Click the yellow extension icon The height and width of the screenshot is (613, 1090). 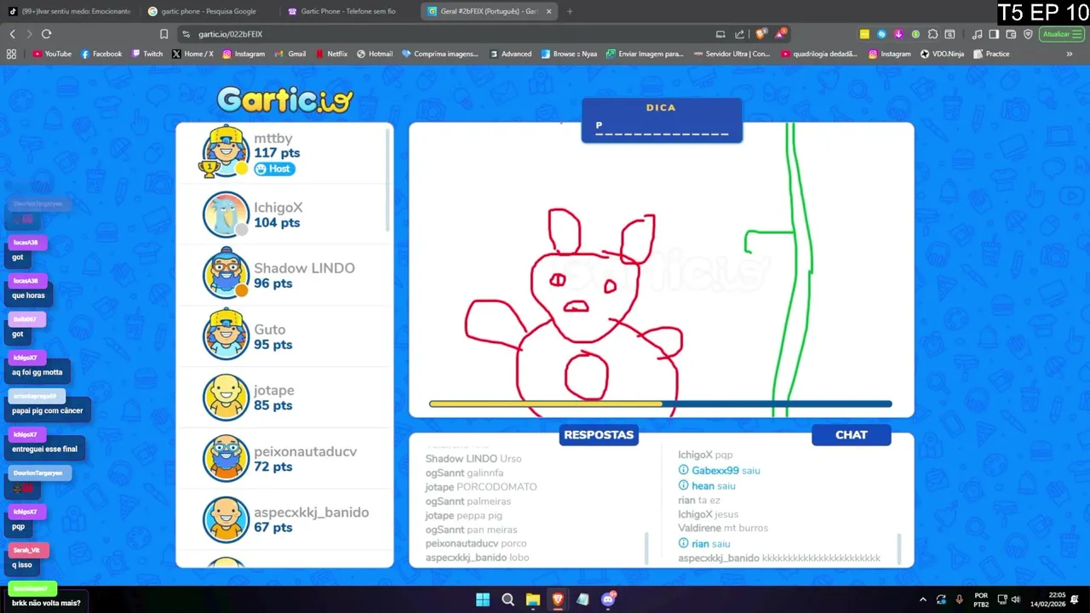(x=864, y=34)
